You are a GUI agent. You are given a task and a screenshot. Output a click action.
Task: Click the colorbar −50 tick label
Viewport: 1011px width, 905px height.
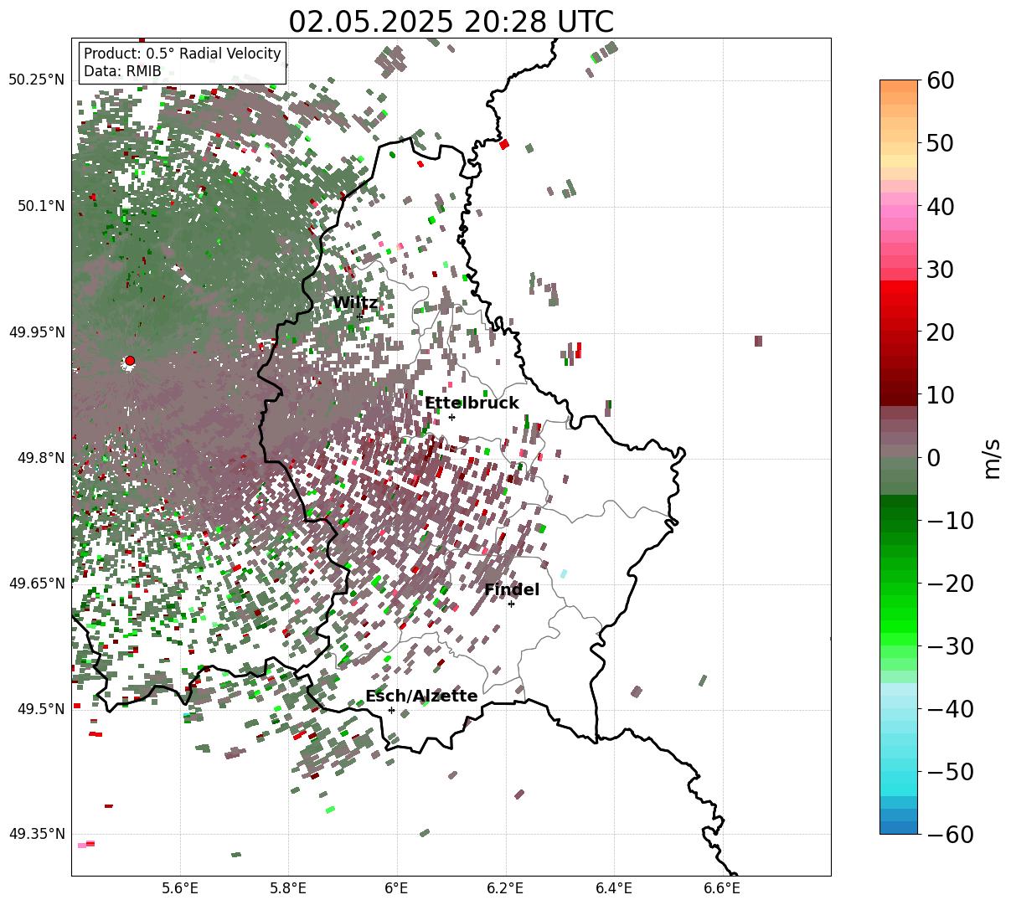[x=950, y=771]
